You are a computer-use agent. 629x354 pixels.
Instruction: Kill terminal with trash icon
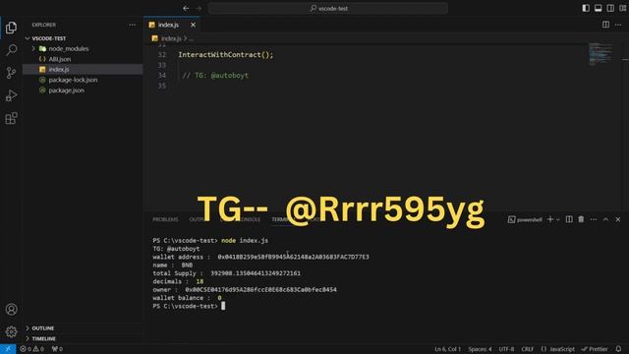(581, 219)
